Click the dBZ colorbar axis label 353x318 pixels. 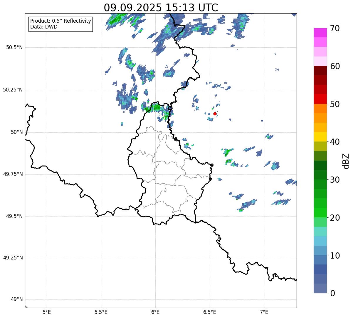pos(346,161)
